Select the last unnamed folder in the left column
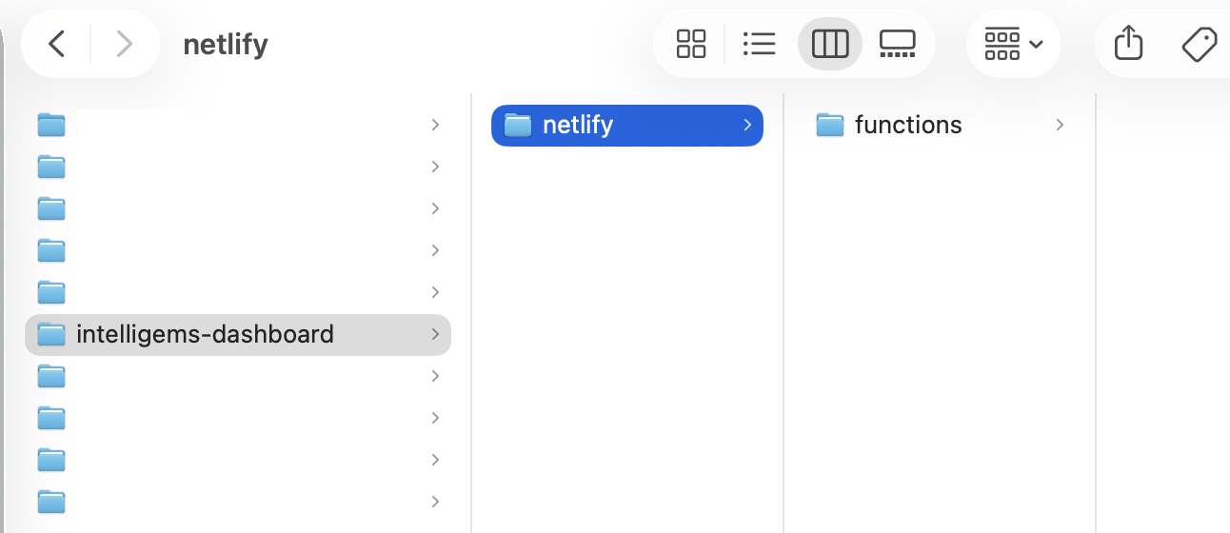Viewport: 1230px width, 533px height. coord(51,502)
